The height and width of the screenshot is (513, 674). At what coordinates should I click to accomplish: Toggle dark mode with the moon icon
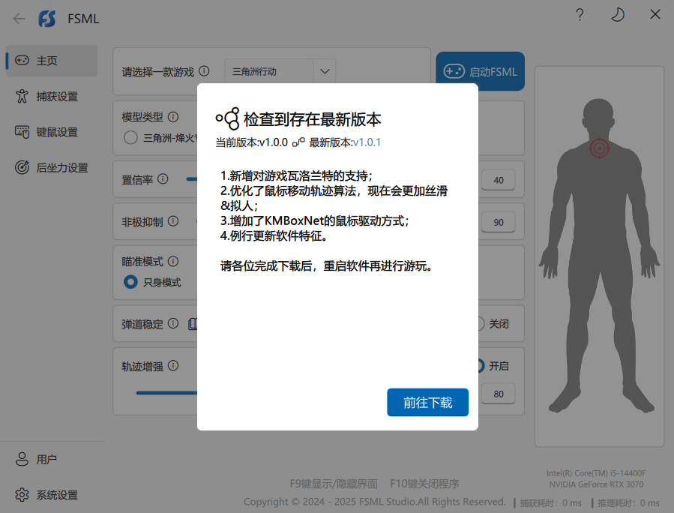pyautogui.click(x=617, y=15)
